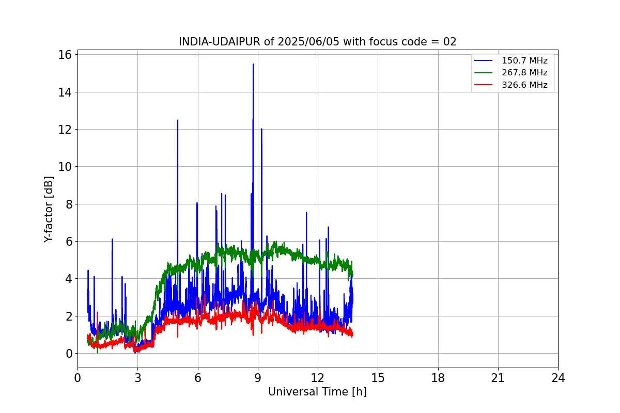
Task: Click x-axis tick label 18
Action: [438, 378]
